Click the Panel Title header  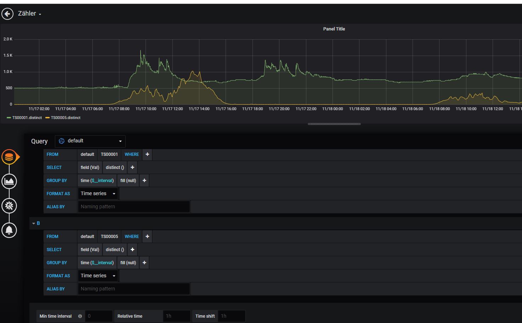point(334,29)
